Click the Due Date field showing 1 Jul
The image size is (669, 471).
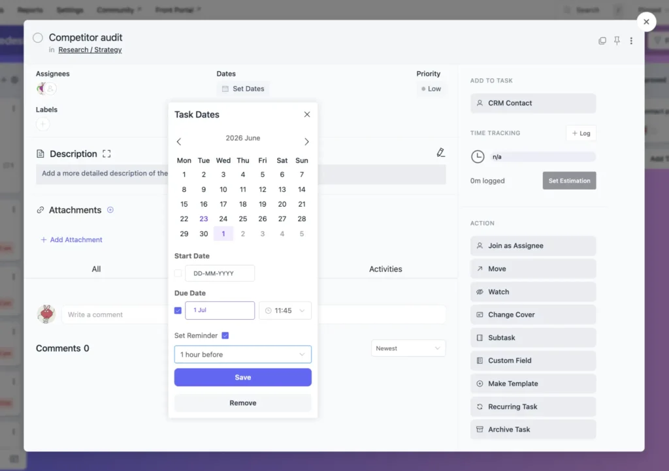click(220, 311)
